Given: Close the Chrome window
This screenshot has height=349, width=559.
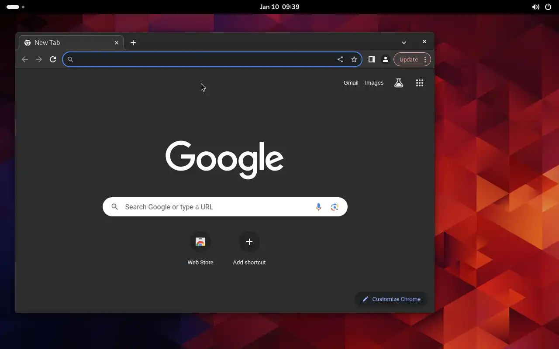Looking at the screenshot, I should (x=424, y=42).
